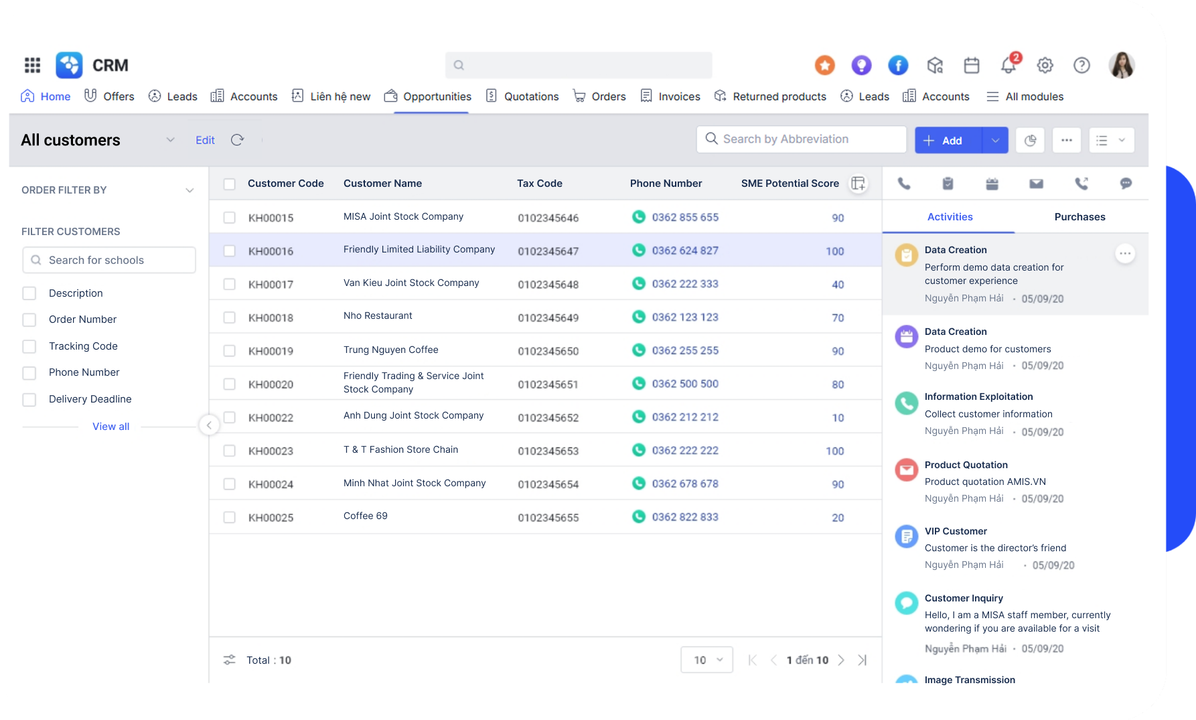The image size is (1196, 720).
Task: Click the email envelope icon in right panel
Action: 1036,183
